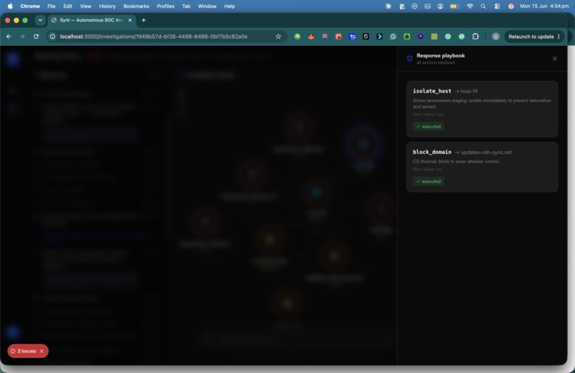This screenshot has width=575, height=373.
Task: Click the isolate_host action title
Action: 432,91
